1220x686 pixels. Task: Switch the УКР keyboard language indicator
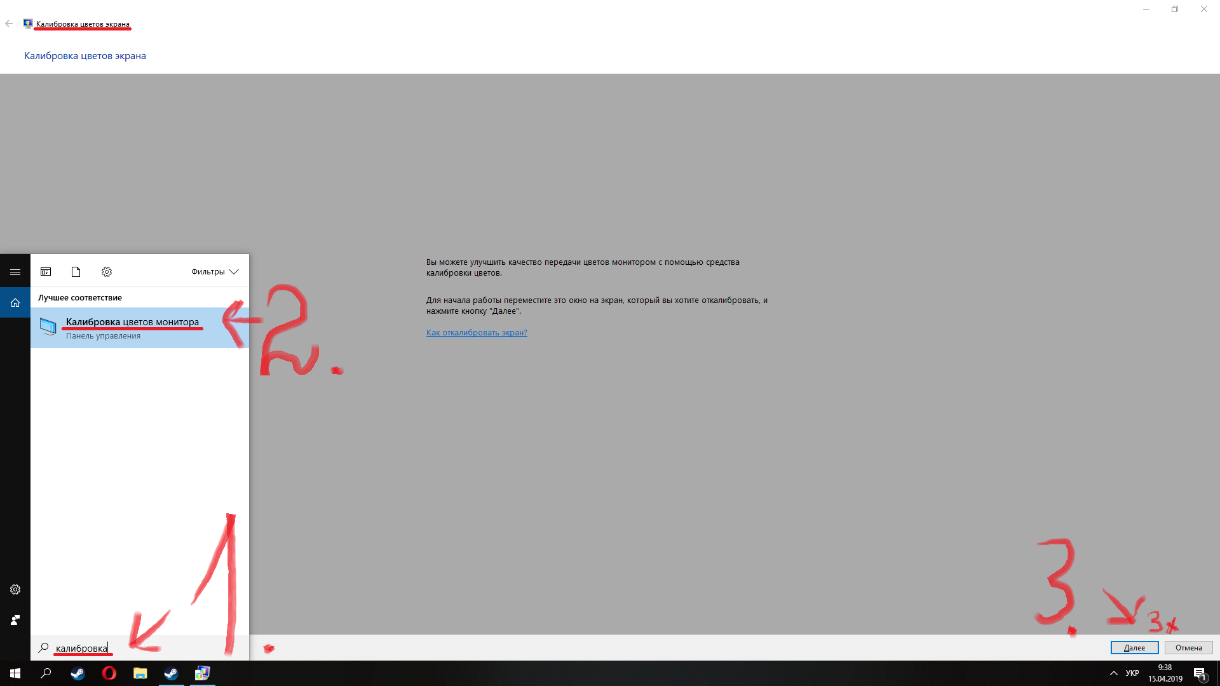click(x=1132, y=673)
